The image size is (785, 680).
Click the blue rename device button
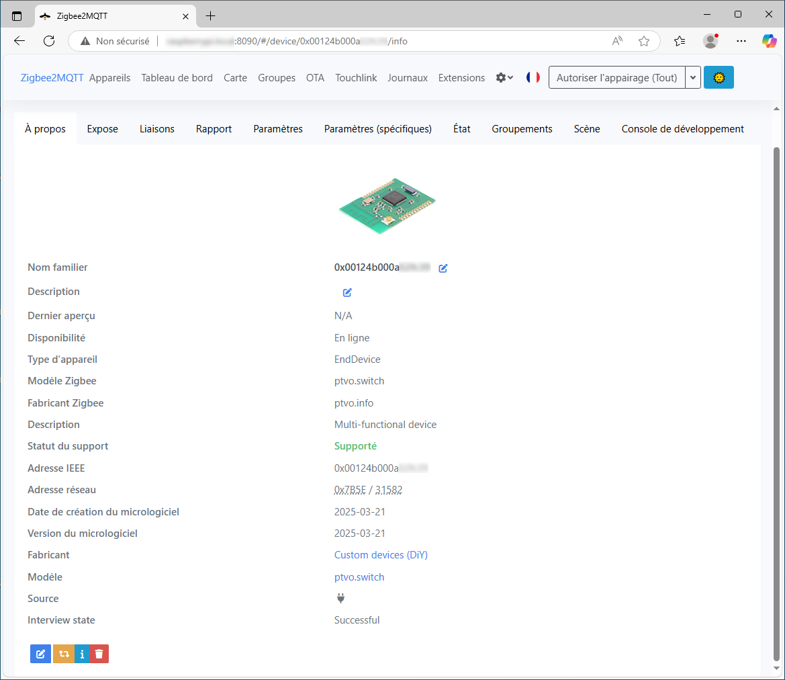40,654
